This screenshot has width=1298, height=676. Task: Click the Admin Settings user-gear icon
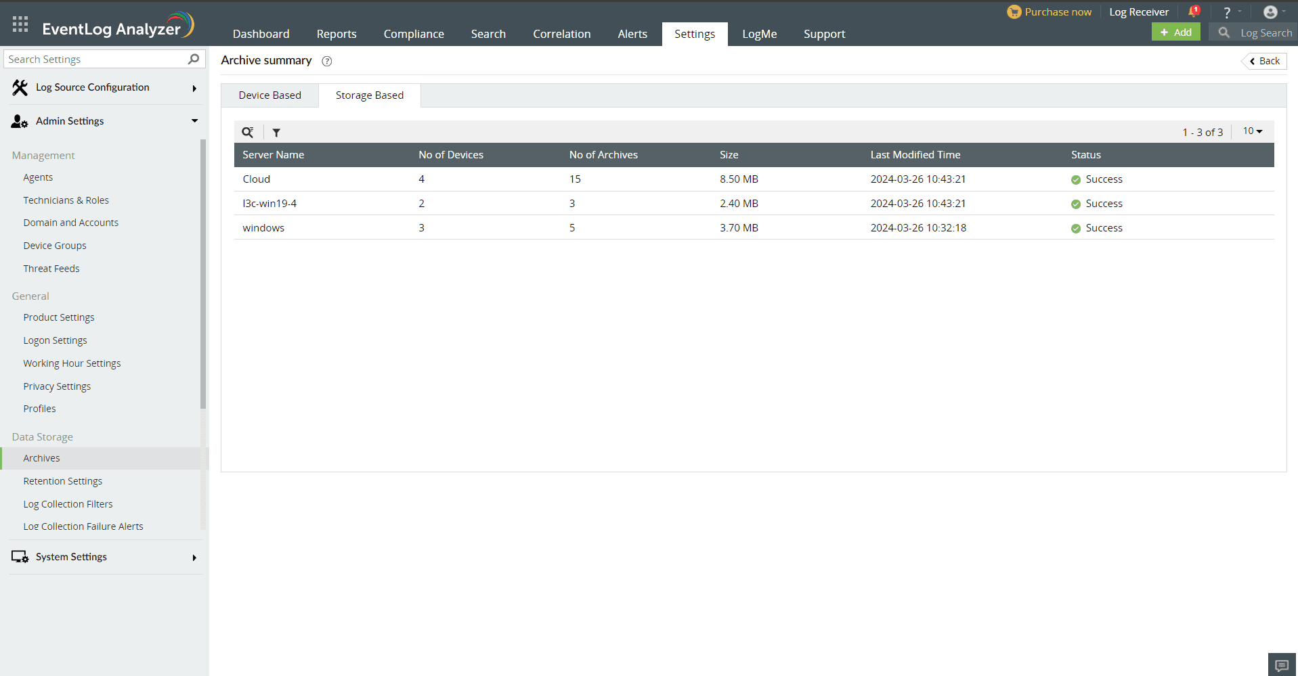pyautogui.click(x=20, y=121)
